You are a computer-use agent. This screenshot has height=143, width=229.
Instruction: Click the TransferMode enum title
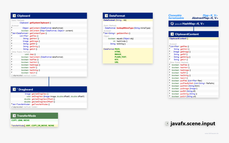[x=26, y=116]
